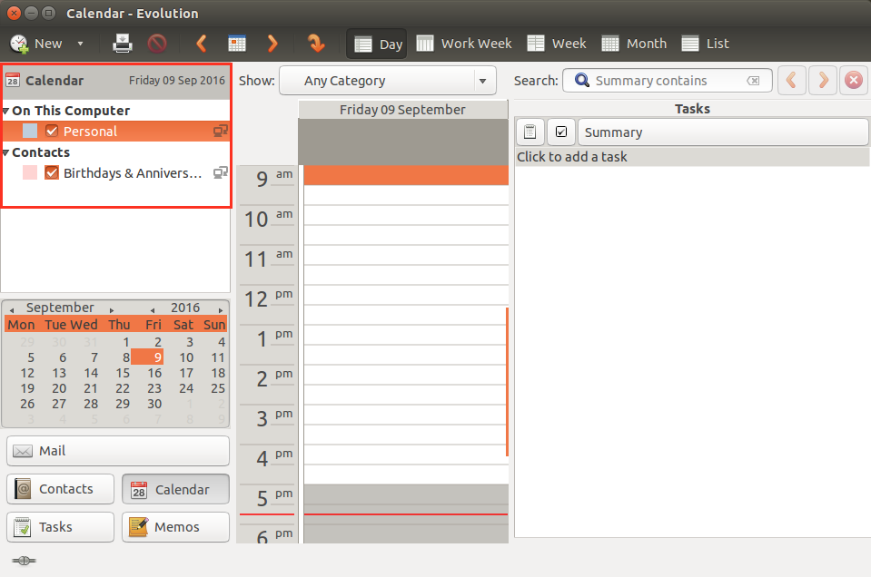Click the Delete (red circle) toolbar icon

[x=157, y=43]
